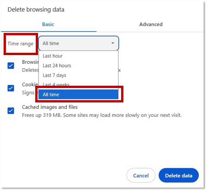Click the partially hidden Browsing history label

[30, 62]
